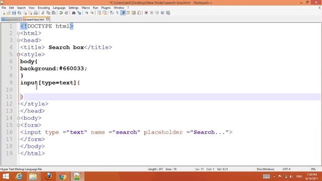The width and height of the screenshot is (322, 181).
Task: Open the user defined language icon
Action: click(128, 13)
